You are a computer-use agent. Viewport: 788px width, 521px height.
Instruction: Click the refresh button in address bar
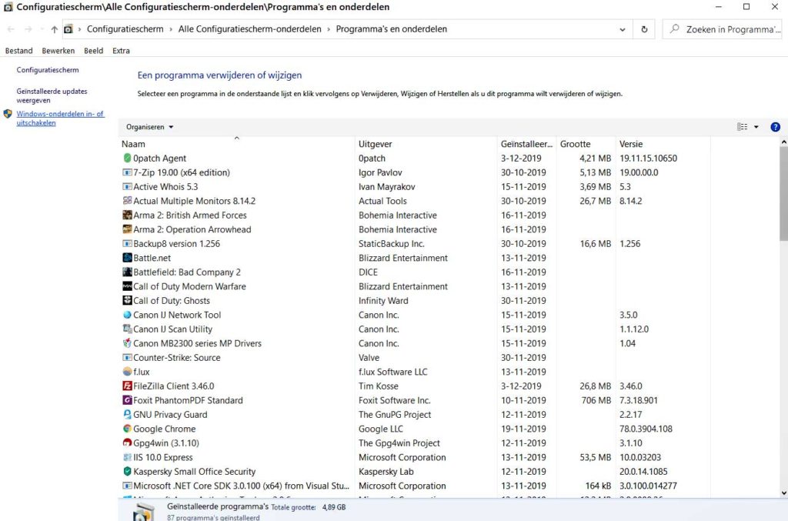pos(644,29)
